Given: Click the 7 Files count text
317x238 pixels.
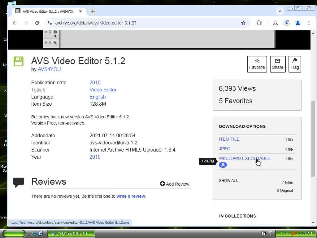Looking at the screenshot, I should click(287, 182).
